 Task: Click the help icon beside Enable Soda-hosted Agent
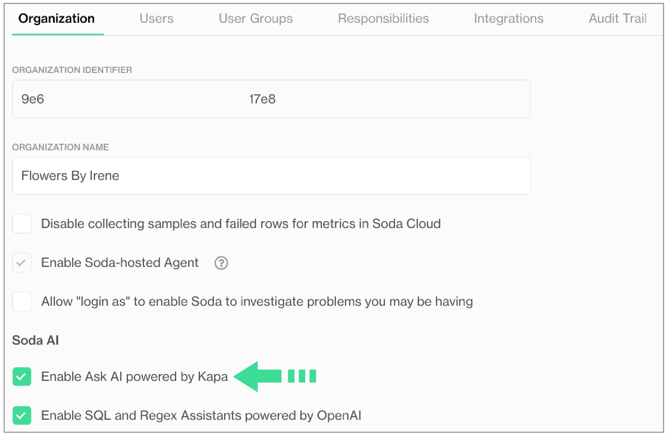(x=221, y=263)
